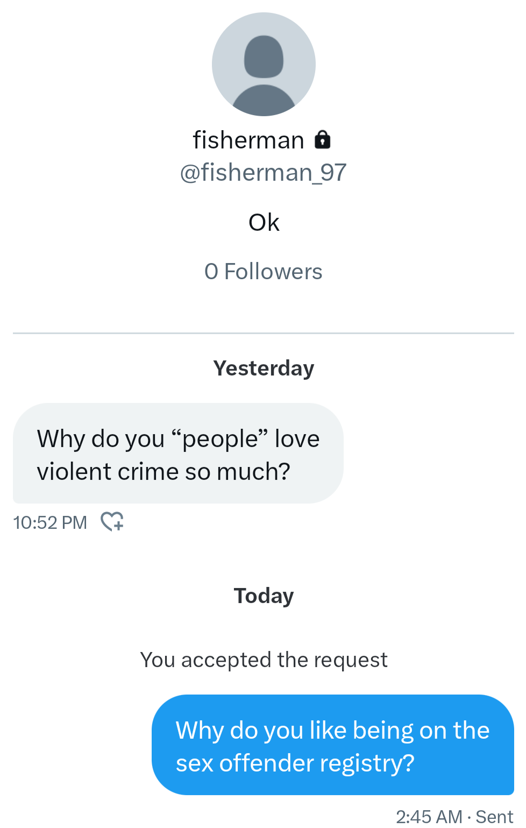The height and width of the screenshot is (828, 526).
Task: Tap the @fisherman_97 handle
Action: 263,173
